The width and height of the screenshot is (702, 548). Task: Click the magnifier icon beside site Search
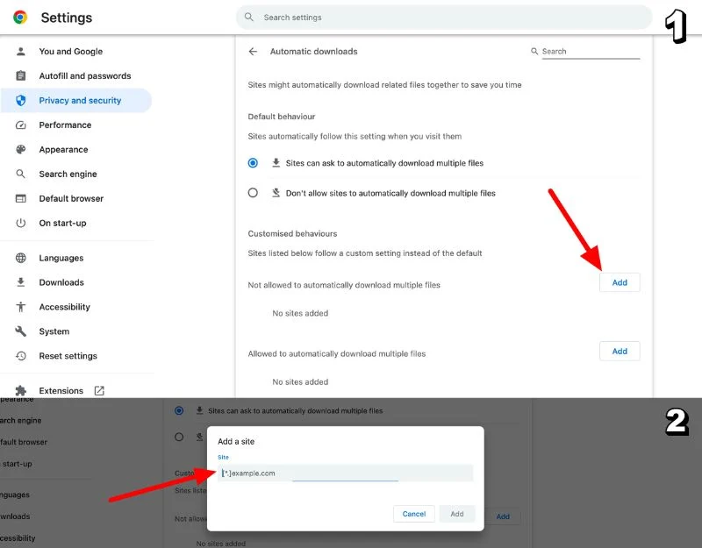[x=534, y=51]
